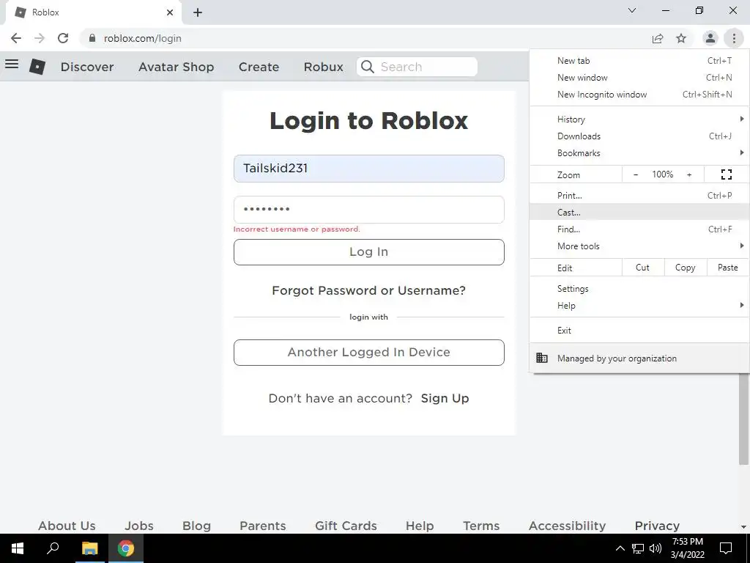Open Windows taskbar search
The height and width of the screenshot is (563, 750).
(53, 548)
